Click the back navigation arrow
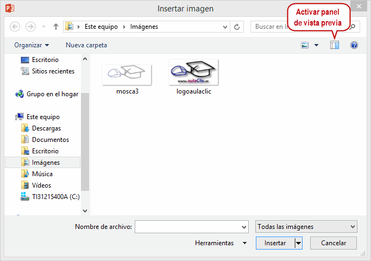Image resolution: width=371 pixels, height=261 pixels. 15,26
